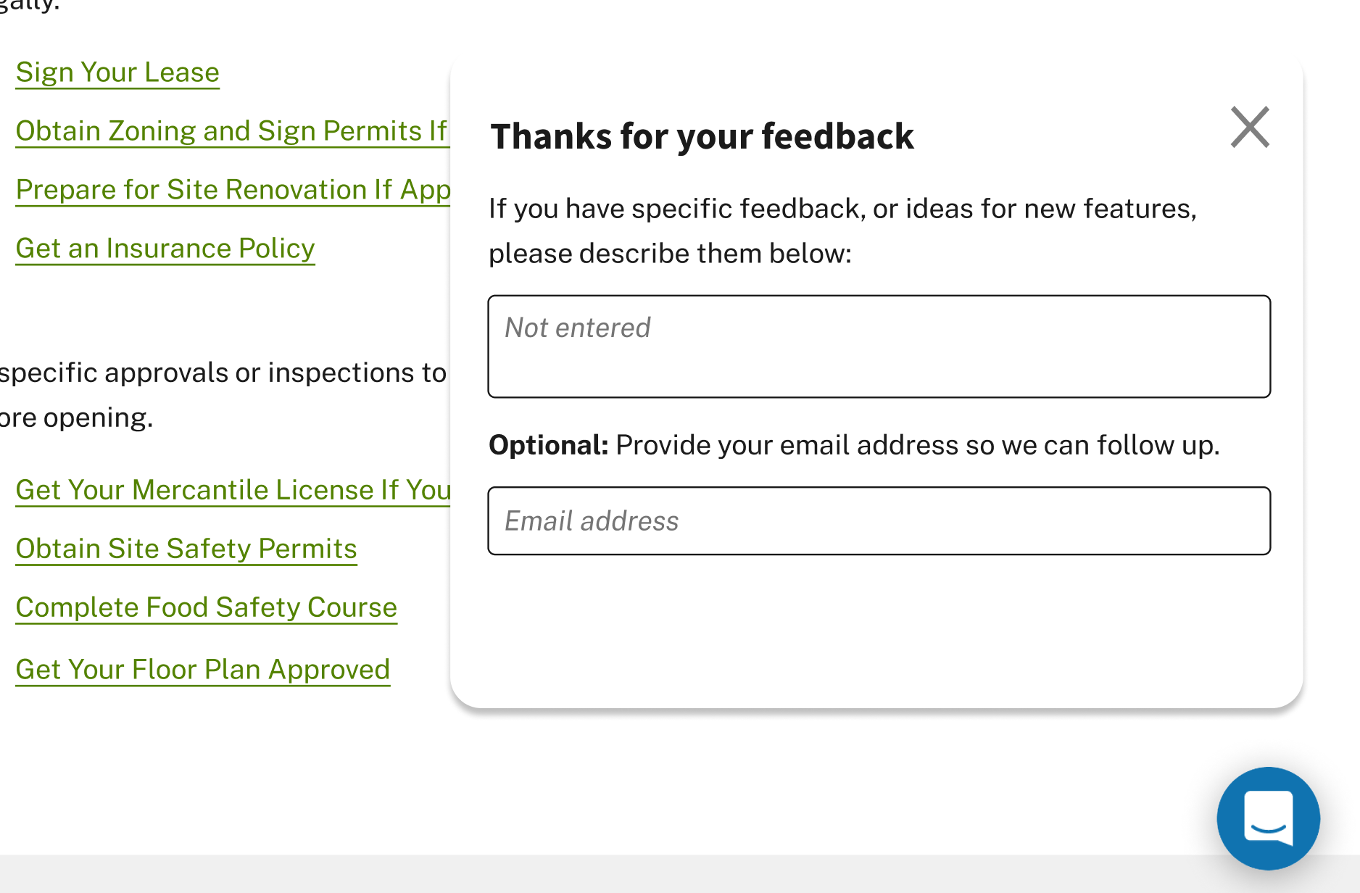Viewport: 1360px width, 893px height.
Task: Click the email address field
Action: point(879,520)
